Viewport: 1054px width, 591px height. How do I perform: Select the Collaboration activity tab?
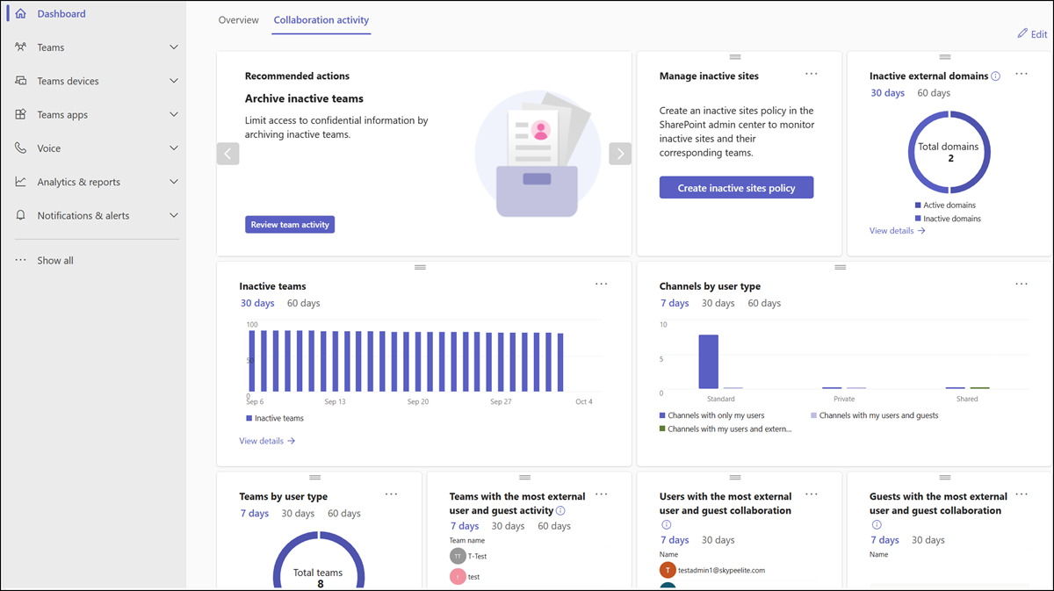(321, 19)
